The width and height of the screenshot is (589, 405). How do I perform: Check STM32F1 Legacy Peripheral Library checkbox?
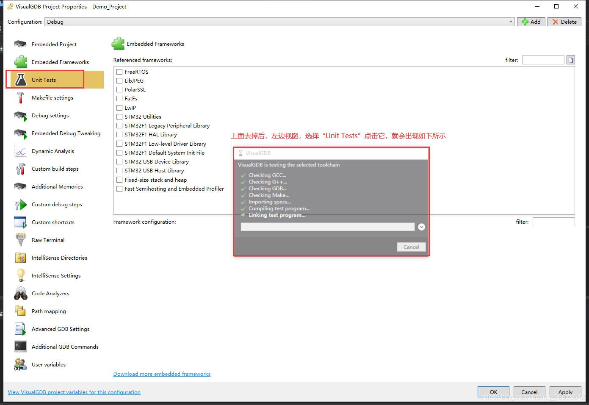(x=119, y=126)
